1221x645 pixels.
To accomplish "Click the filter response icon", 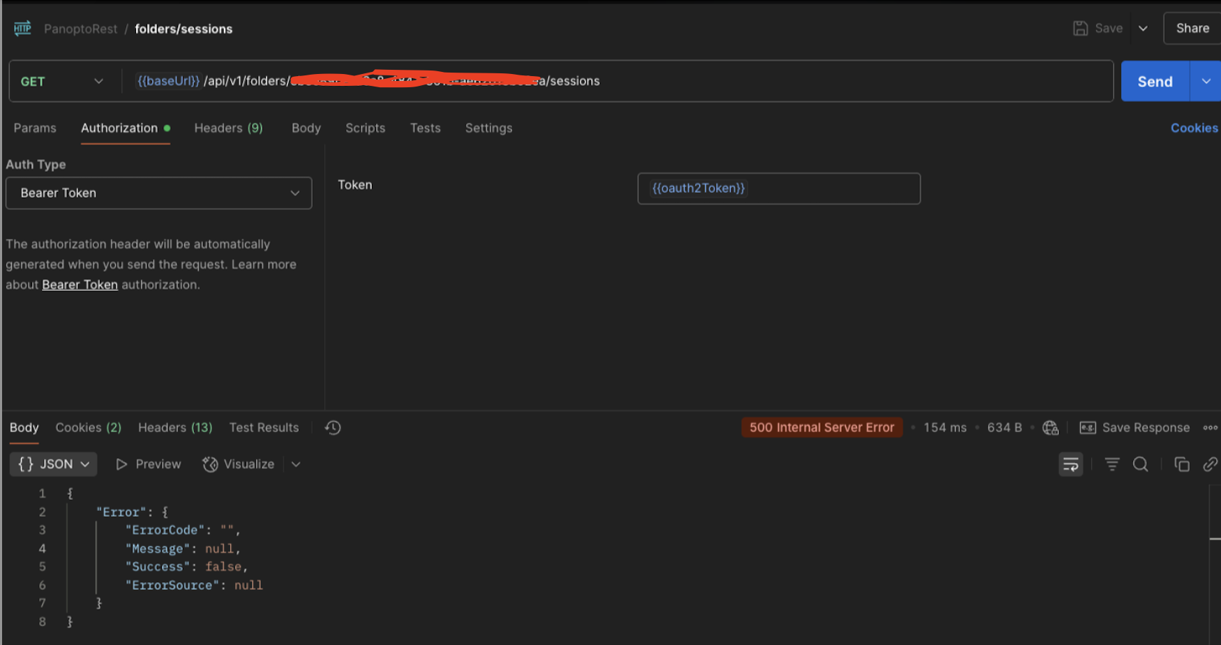I will click(1112, 464).
